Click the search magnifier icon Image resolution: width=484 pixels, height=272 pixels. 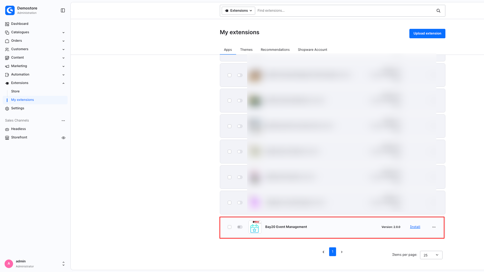coord(438,11)
